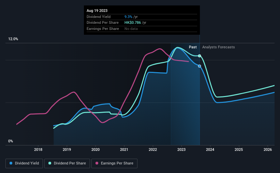This screenshot has width=280, height=173.
Task: Click the 12.0% y-axis label
Action: pos(13,39)
